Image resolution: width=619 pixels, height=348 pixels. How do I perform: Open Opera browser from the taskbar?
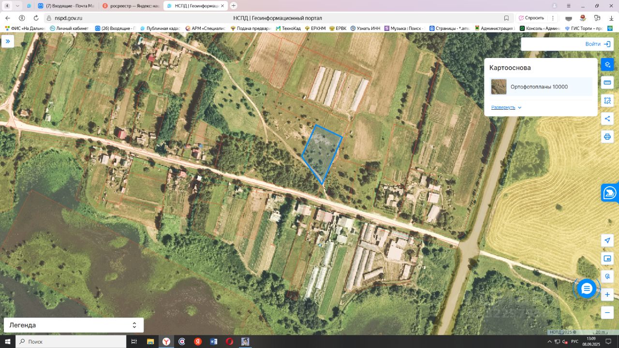[229, 342]
